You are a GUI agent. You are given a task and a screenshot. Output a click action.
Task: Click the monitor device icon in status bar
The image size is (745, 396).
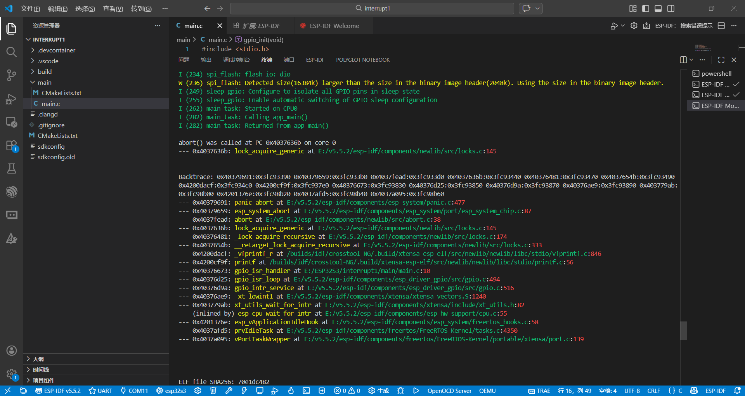click(260, 391)
